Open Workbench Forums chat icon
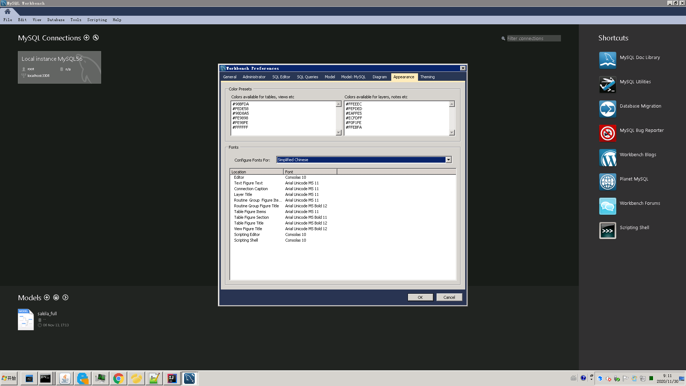 (607, 206)
